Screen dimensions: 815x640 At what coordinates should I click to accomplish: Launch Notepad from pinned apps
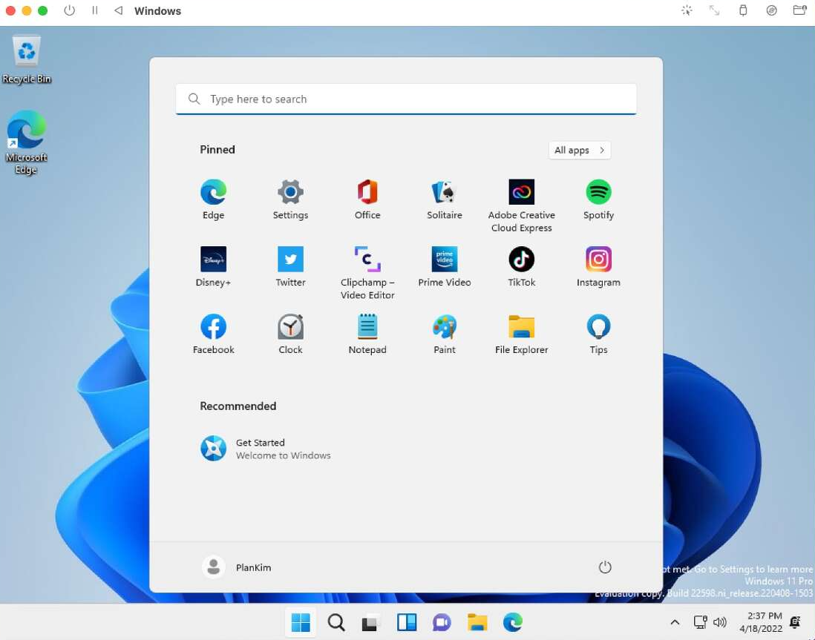pos(367,334)
